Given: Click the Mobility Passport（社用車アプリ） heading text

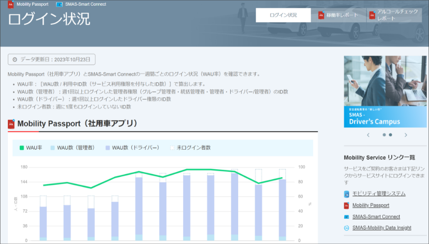Looking at the screenshot, I should (x=78, y=124).
